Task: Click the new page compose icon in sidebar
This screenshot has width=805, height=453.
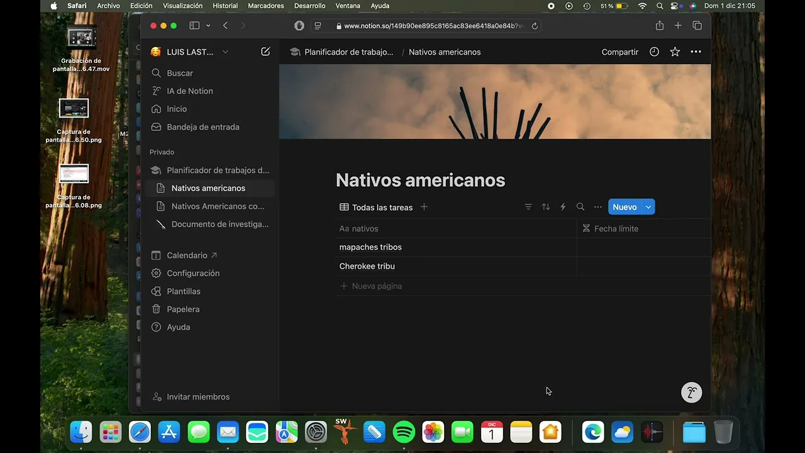Action: pyautogui.click(x=265, y=52)
